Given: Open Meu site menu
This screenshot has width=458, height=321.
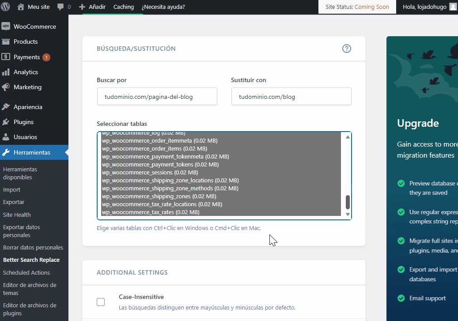Looking at the screenshot, I should coord(33,7).
